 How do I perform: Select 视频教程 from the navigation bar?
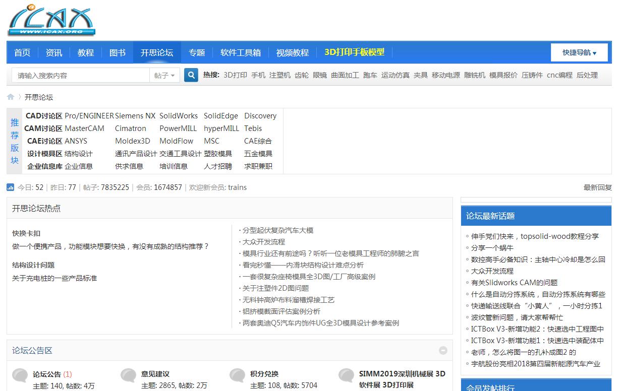(x=293, y=52)
